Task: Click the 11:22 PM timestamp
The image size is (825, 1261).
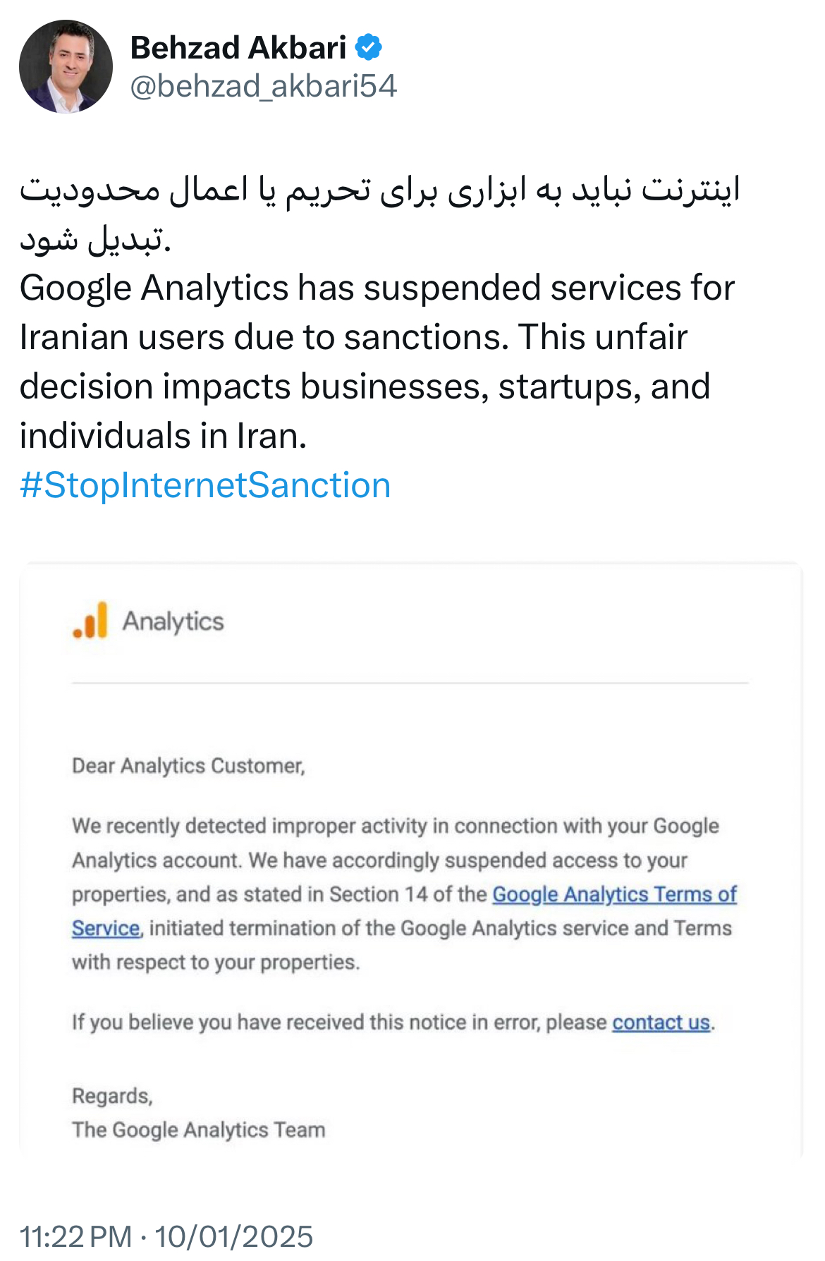Action: click(x=75, y=1236)
